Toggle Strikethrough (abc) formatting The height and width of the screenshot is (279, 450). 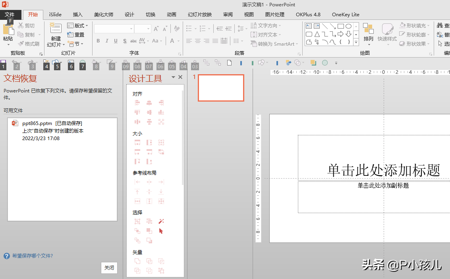click(x=133, y=41)
